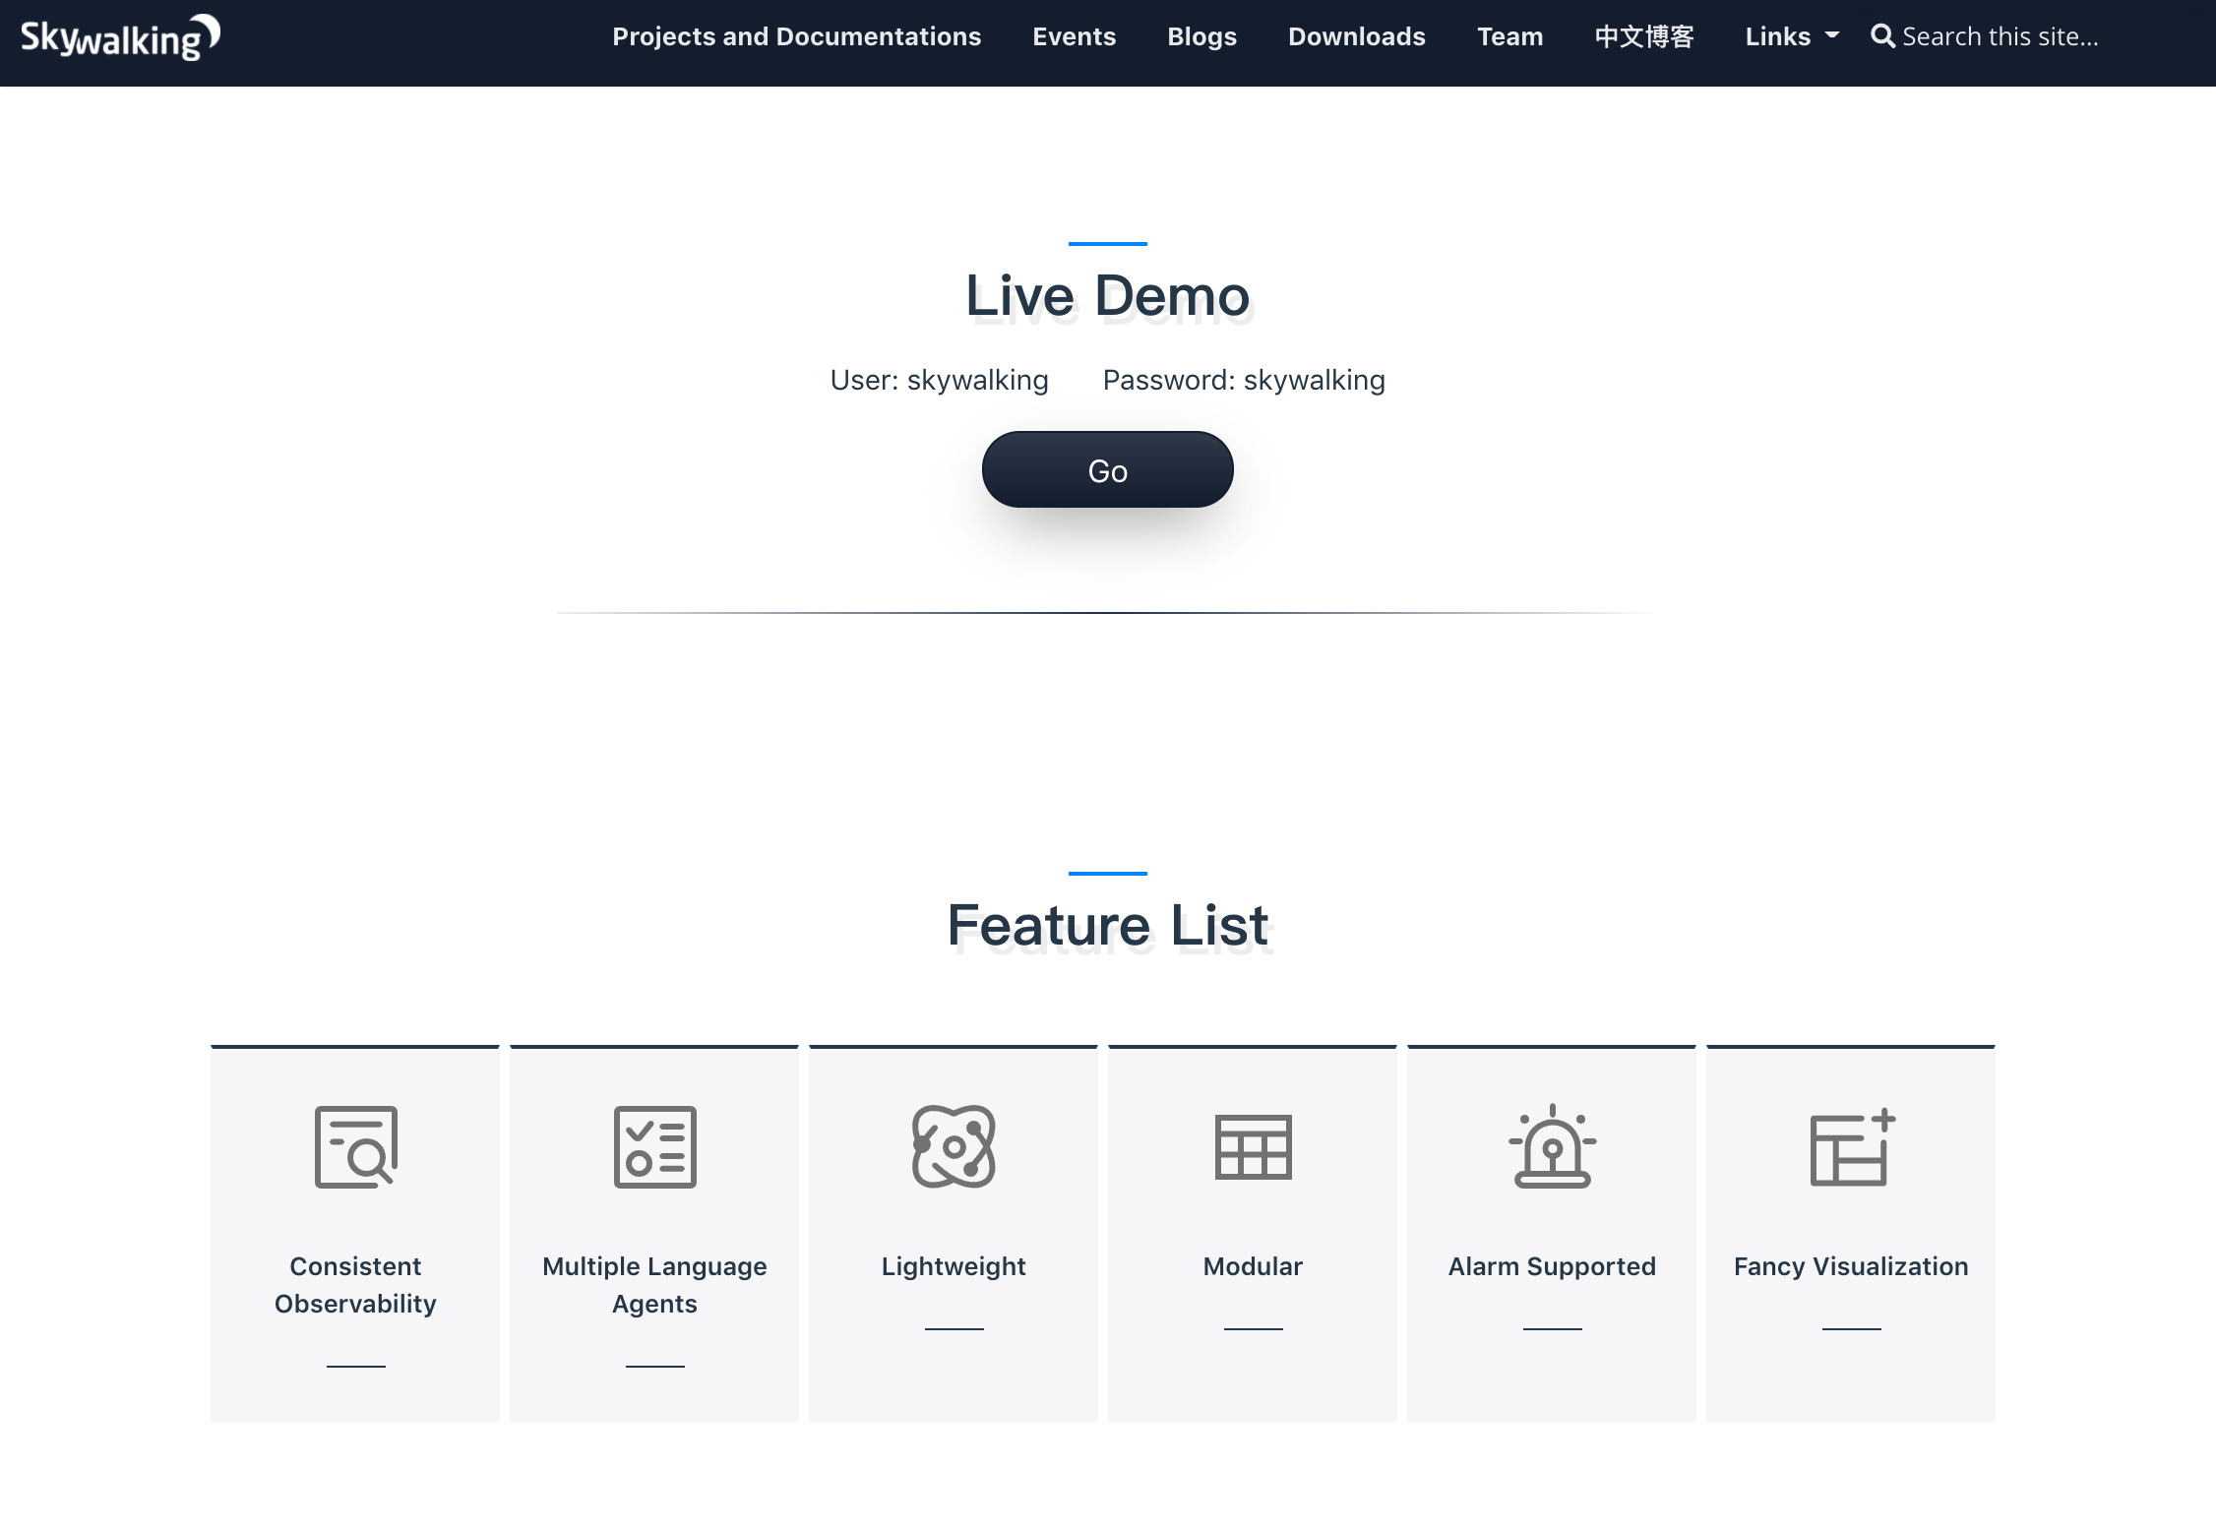Click the search magnifier icon

pyautogui.click(x=1881, y=36)
